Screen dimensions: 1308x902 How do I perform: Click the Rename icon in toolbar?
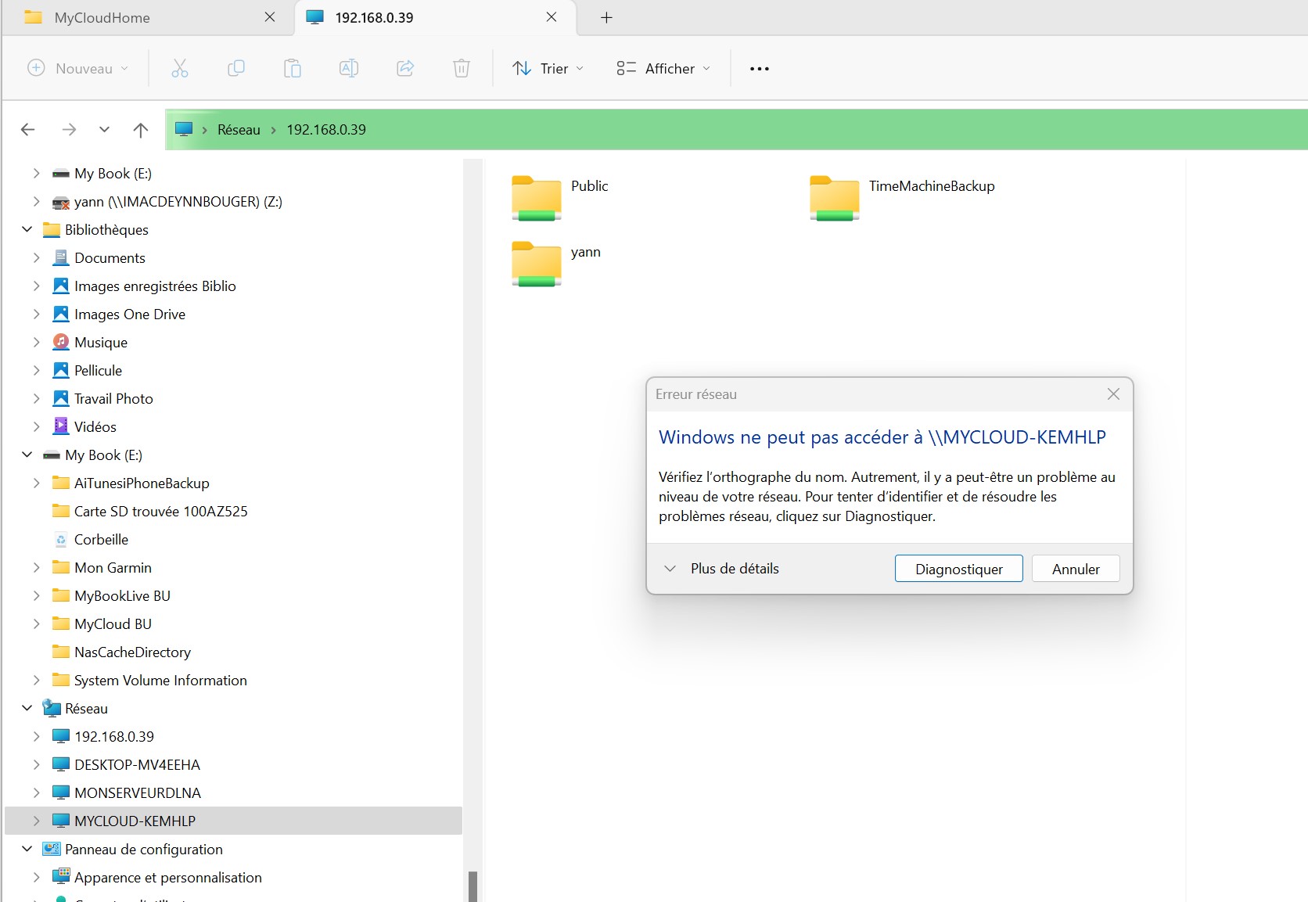click(x=348, y=68)
